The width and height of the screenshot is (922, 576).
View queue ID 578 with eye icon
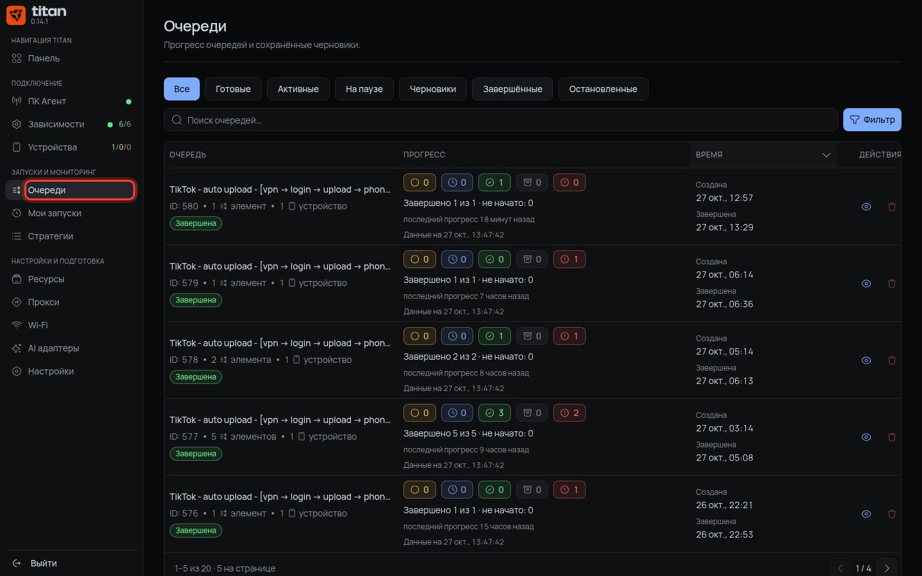tap(866, 360)
